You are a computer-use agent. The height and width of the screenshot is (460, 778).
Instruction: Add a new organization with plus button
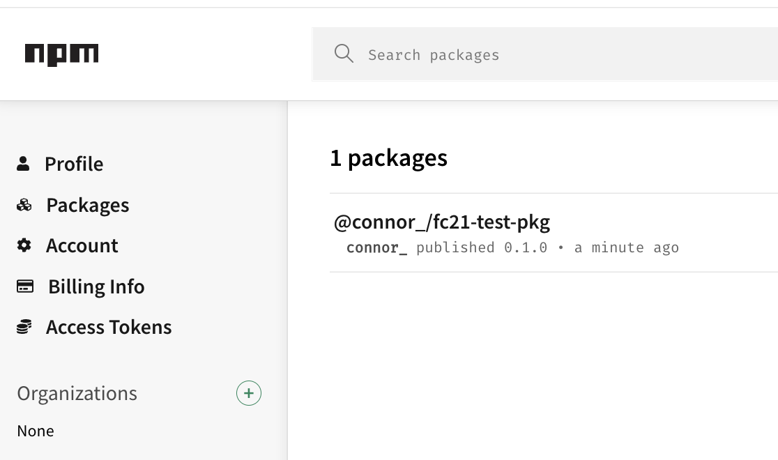tap(249, 393)
